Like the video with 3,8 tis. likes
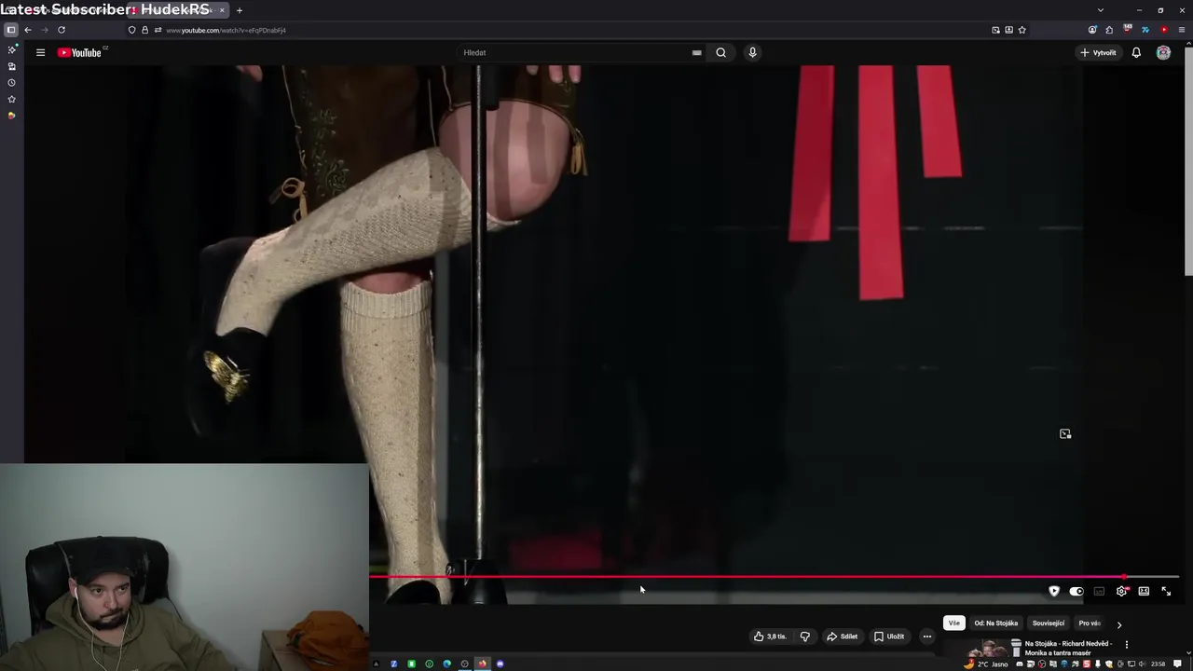 coord(770,637)
